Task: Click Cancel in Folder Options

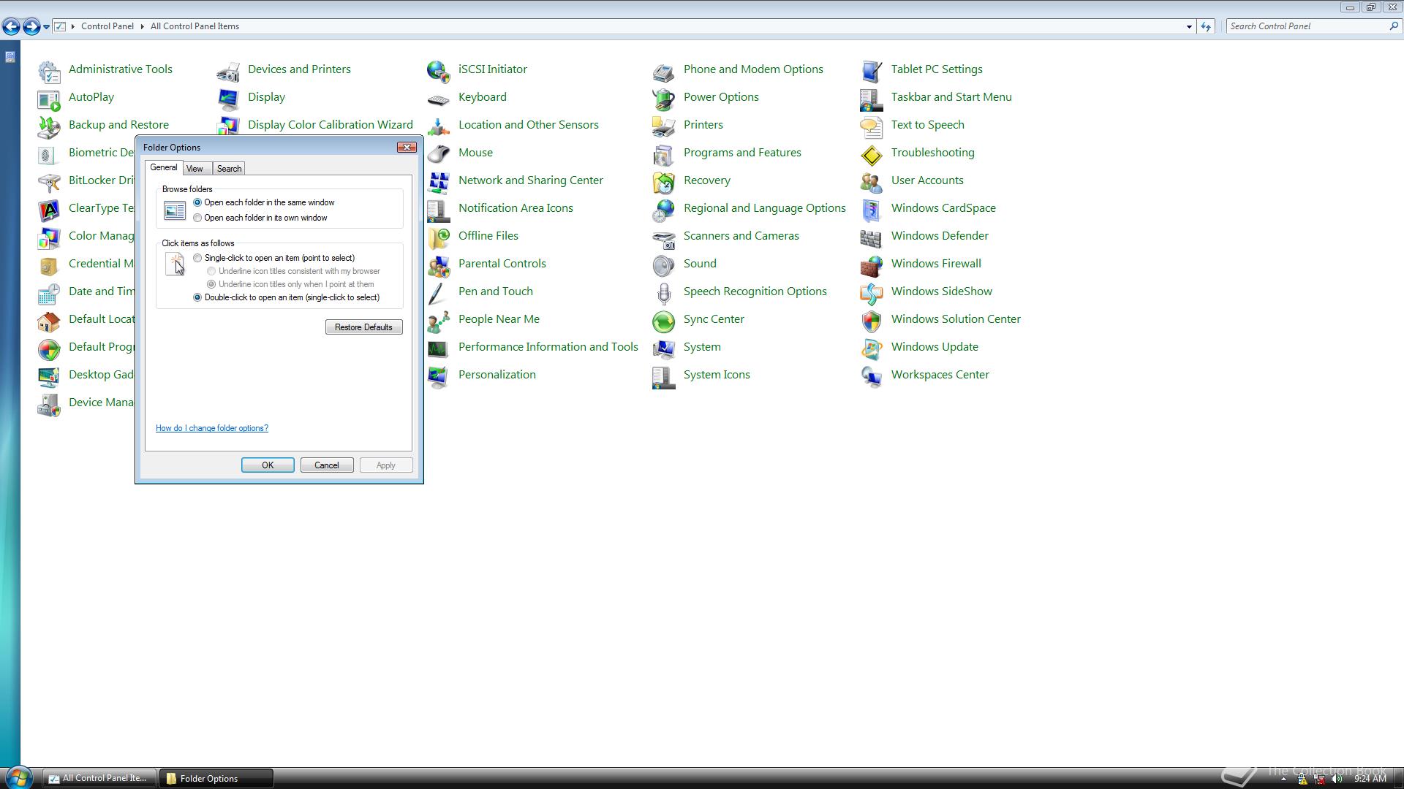Action: [327, 465]
